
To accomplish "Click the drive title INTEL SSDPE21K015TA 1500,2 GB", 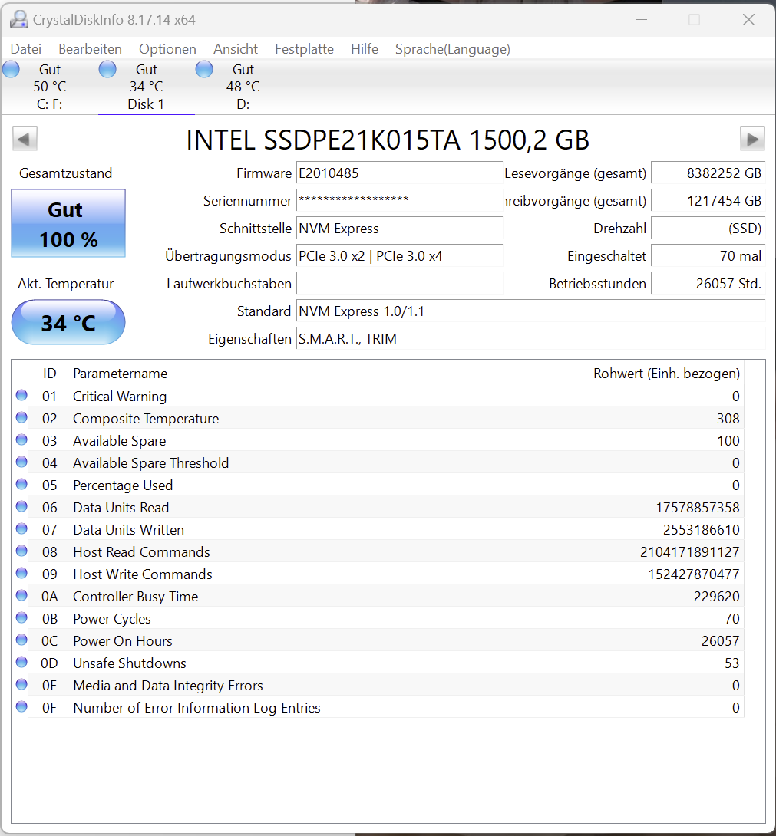I will [x=388, y=140].
